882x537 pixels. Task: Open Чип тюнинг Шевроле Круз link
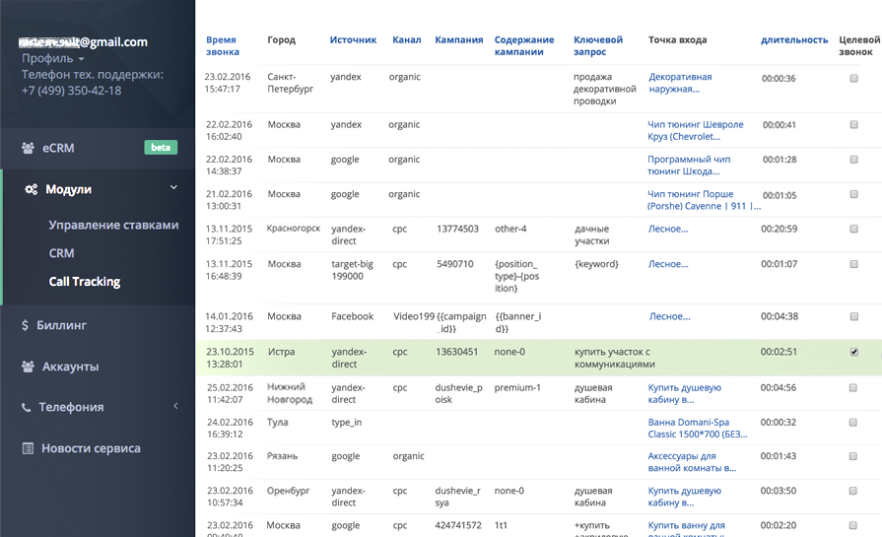point(695,130)
